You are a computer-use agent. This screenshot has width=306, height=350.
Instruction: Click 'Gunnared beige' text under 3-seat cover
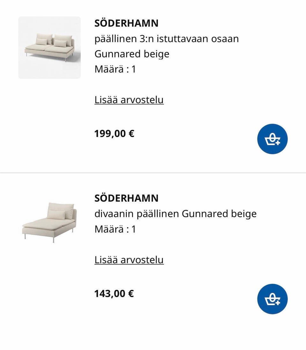click(132, 54)
